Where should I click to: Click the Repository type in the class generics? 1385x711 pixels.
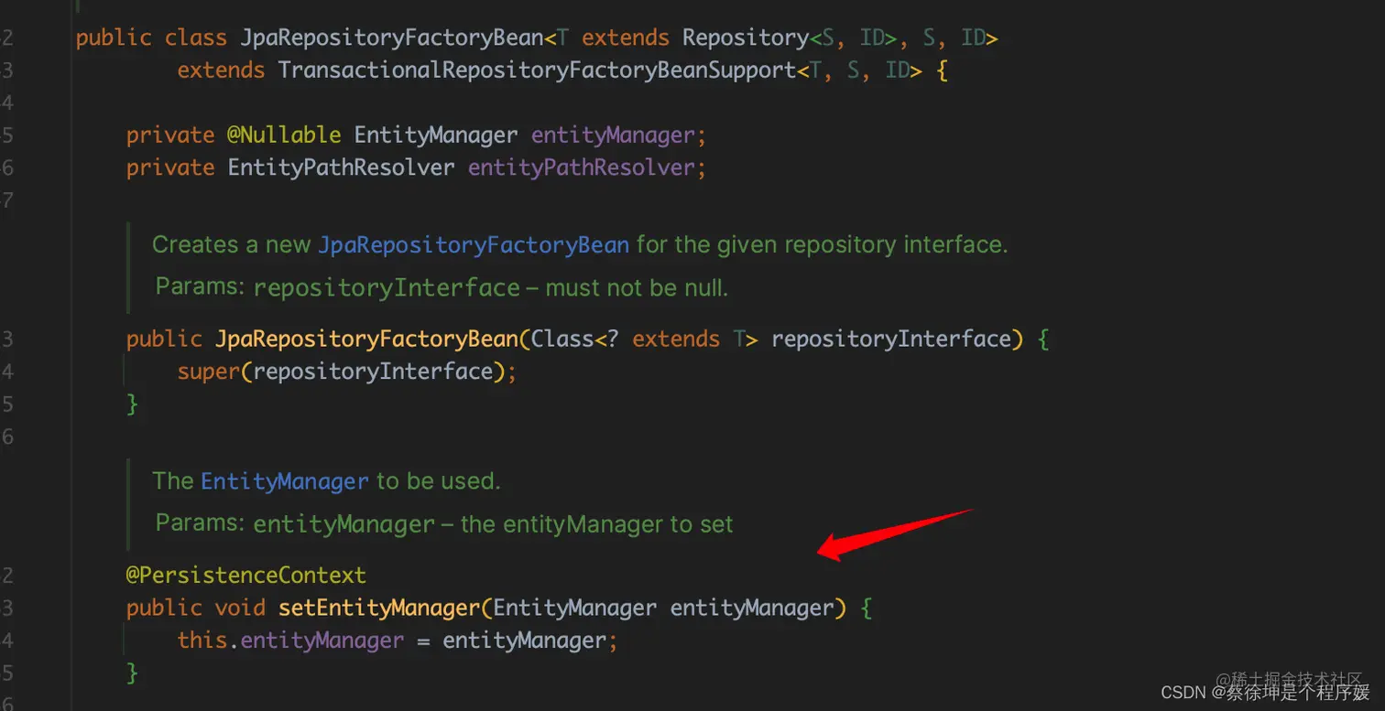pos(746,38)
